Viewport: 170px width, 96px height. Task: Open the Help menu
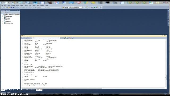(47, 5)
